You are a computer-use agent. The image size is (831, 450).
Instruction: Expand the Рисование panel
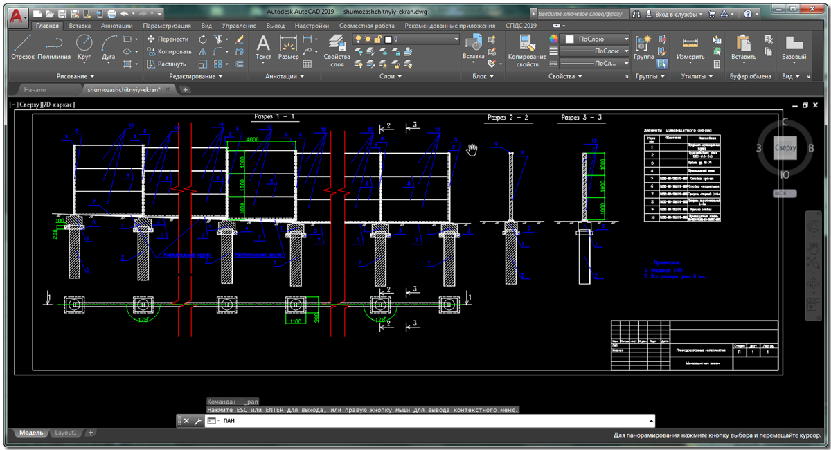point(75,76)
